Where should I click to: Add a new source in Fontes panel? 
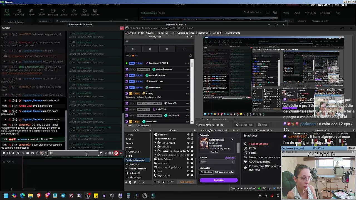155,182
